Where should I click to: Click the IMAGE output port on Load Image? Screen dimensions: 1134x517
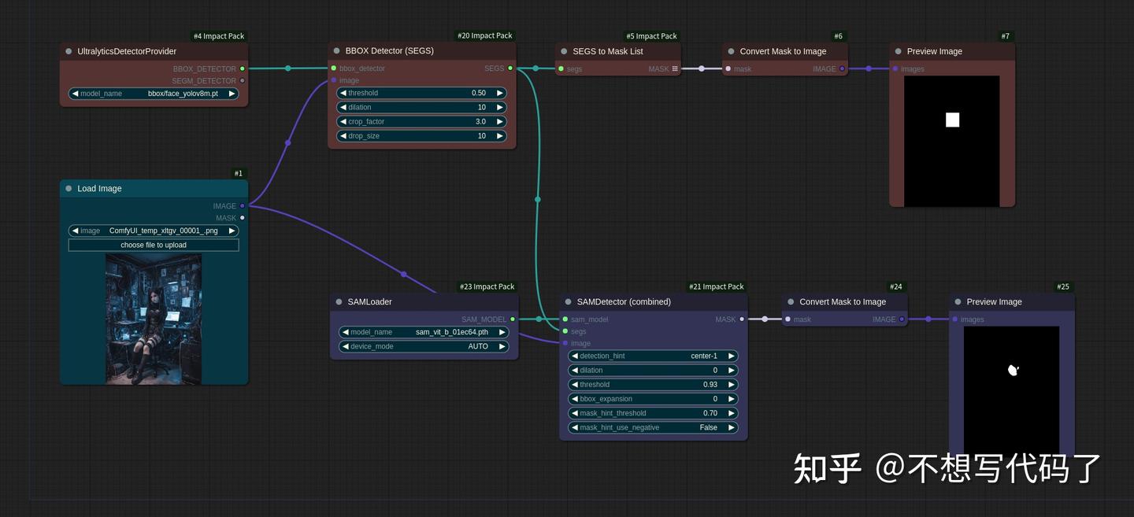coord(242,205)
